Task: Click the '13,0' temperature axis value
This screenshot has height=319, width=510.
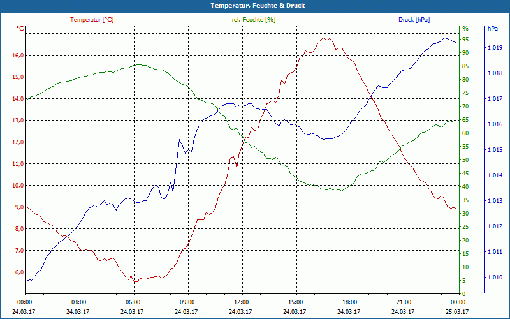Action: pos(18,121)
